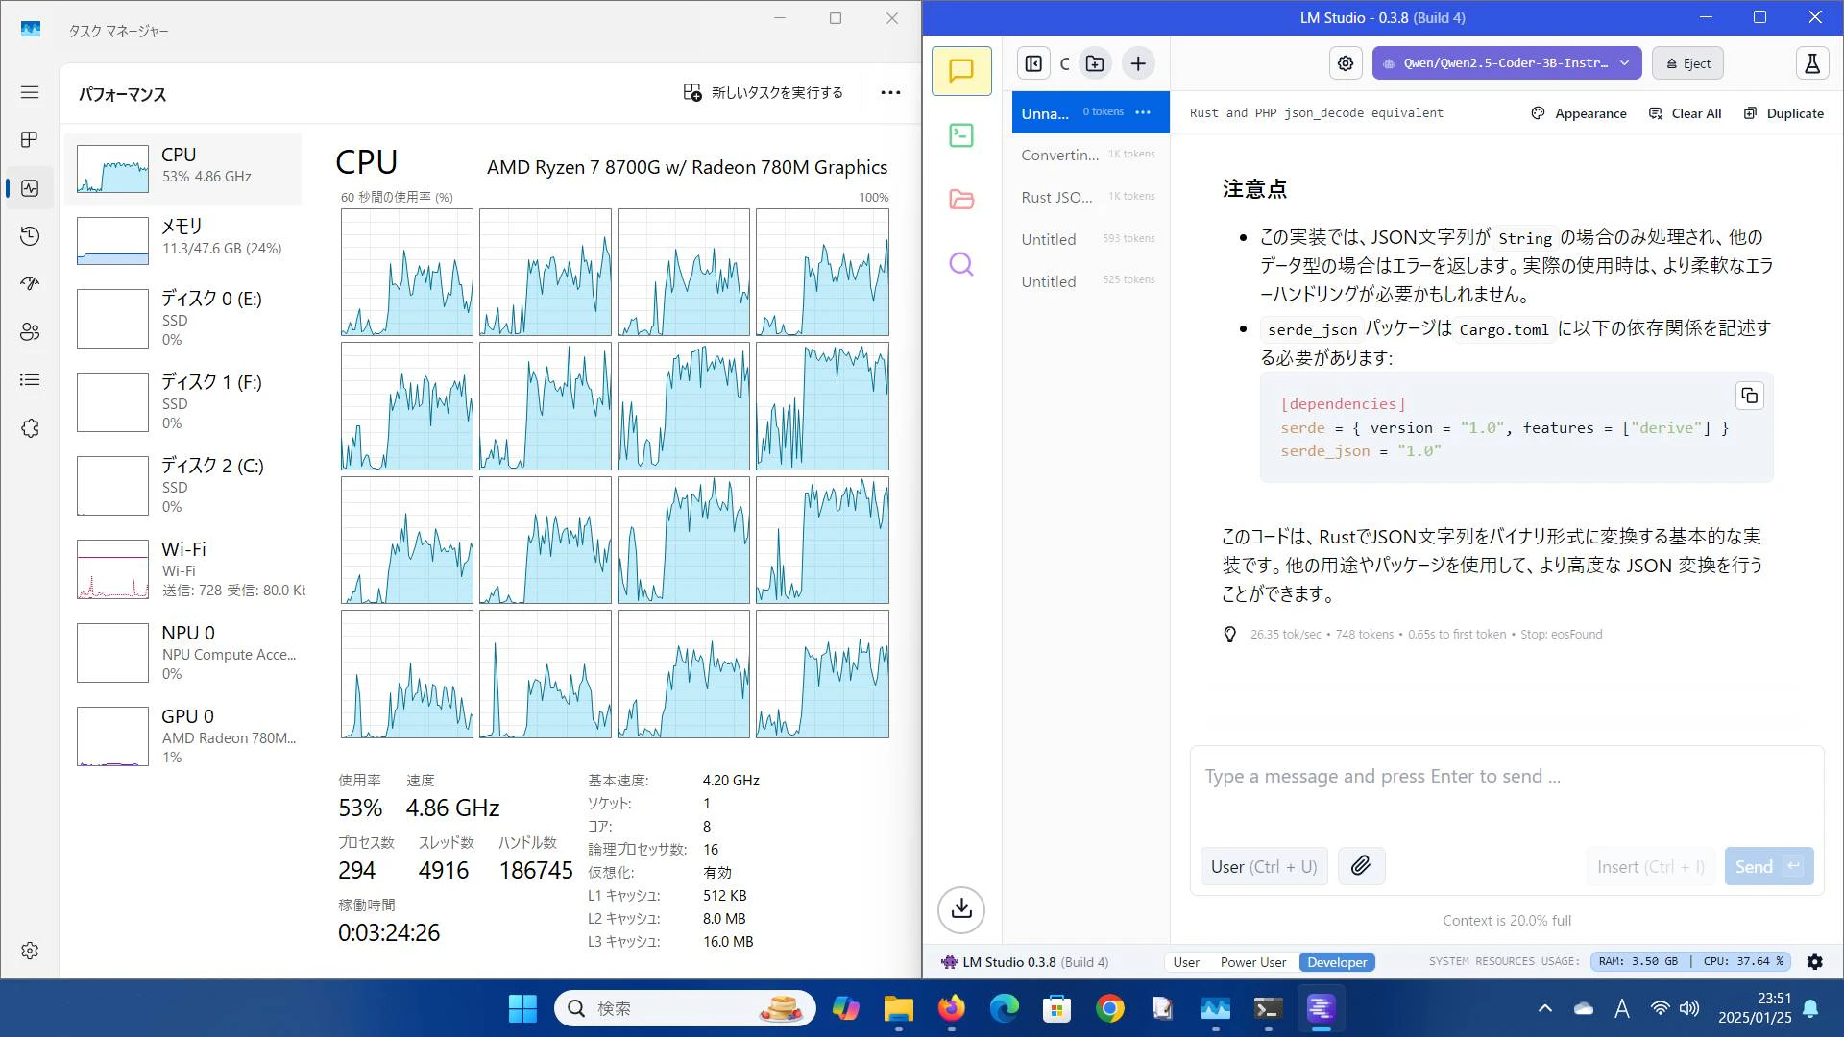Open the Task Manager more options ellipsis
Viewport: 1844px width, 1037px height.
coord(890,93)
